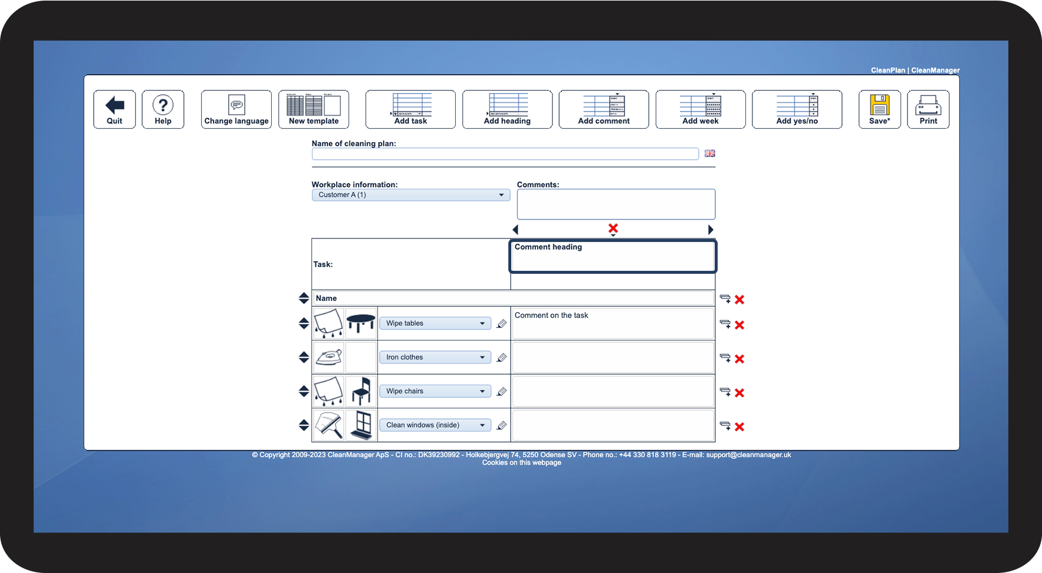The height and width of the screenshot is (573, 1042).
Task: Print the cleaning plan
Action: pos(928,109)
